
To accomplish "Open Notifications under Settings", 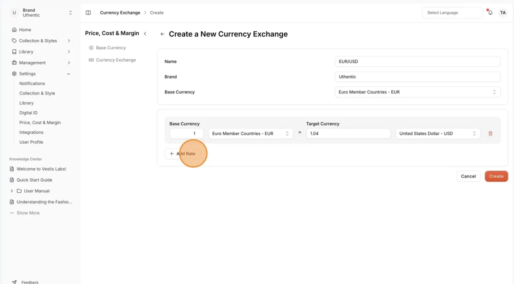I will [32, 84].
